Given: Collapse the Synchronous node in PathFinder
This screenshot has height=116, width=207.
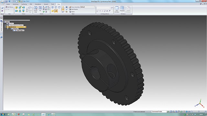Looking at the screenshot, I should coord(5,27).
